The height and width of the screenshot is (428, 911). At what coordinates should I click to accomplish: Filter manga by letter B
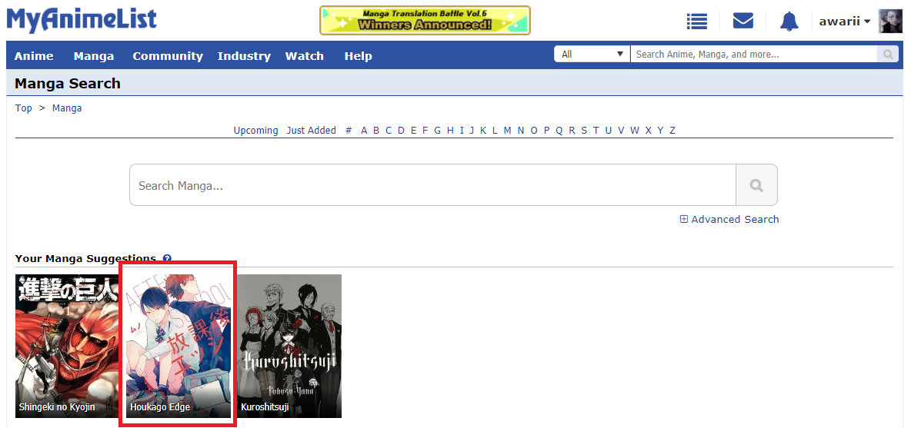coord(376,131)
